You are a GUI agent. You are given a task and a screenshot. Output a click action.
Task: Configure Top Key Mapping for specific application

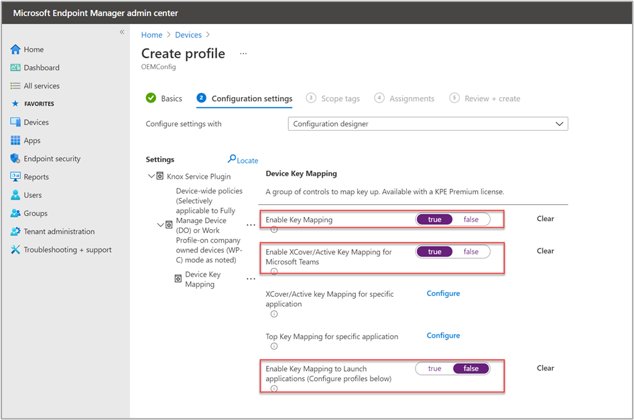443,335
